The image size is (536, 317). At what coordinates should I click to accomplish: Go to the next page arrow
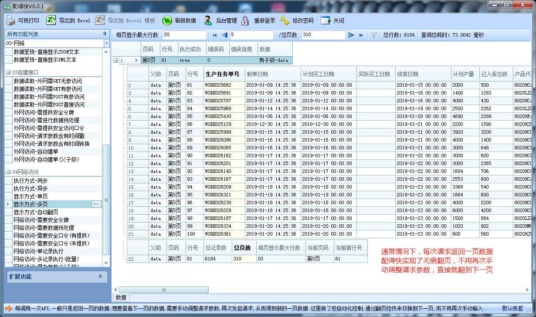351,35
